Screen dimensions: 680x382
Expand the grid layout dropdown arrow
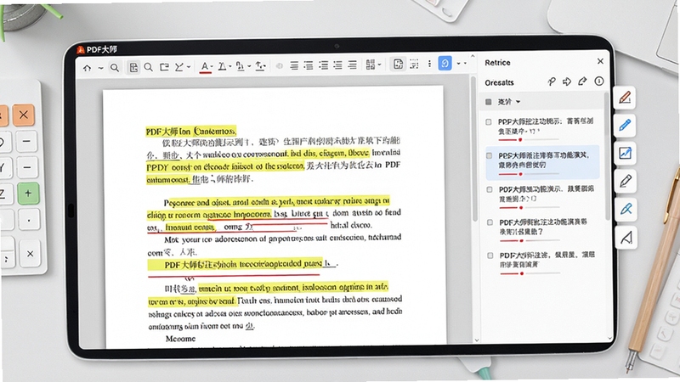(379, 65)
